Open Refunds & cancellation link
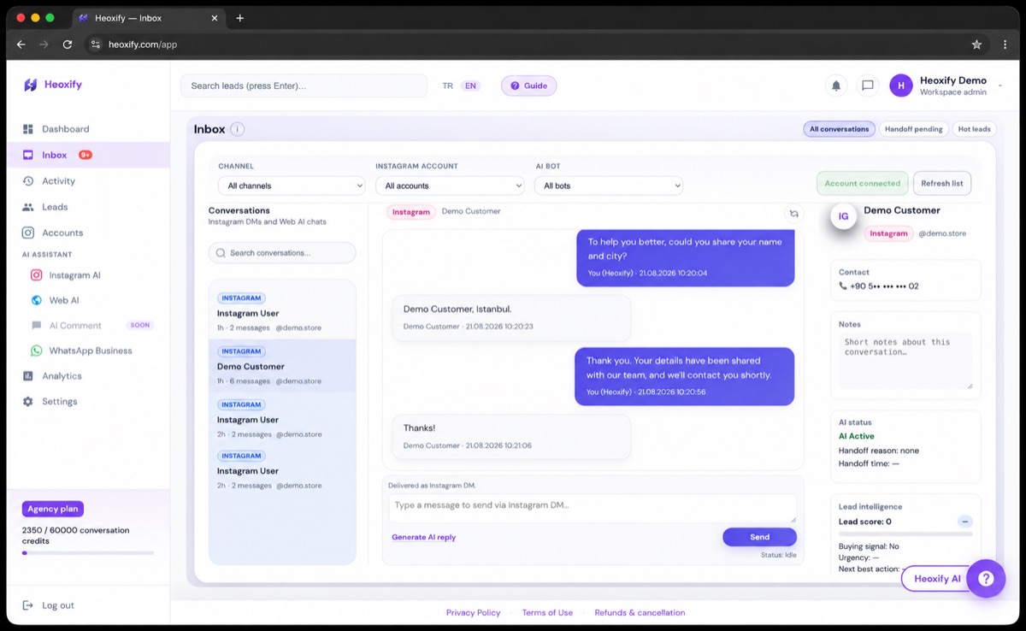This screenshot has width=1026, height=631. (x=640, y=613)
